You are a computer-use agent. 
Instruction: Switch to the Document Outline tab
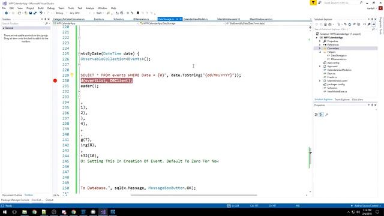point(12,195)
